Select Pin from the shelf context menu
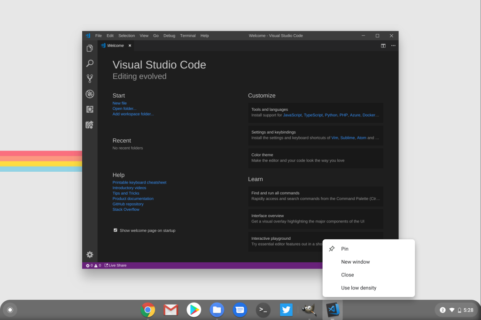This screenshot has height=320, width=481. point(344,249)
